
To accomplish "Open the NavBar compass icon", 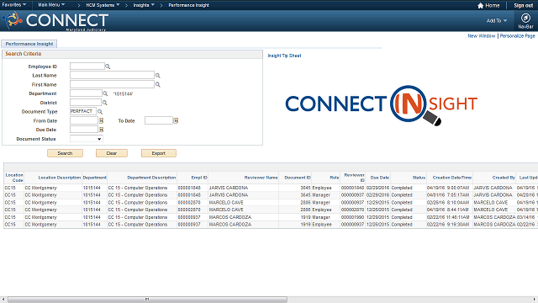I will pyautogui.click(x=525, y=18).
